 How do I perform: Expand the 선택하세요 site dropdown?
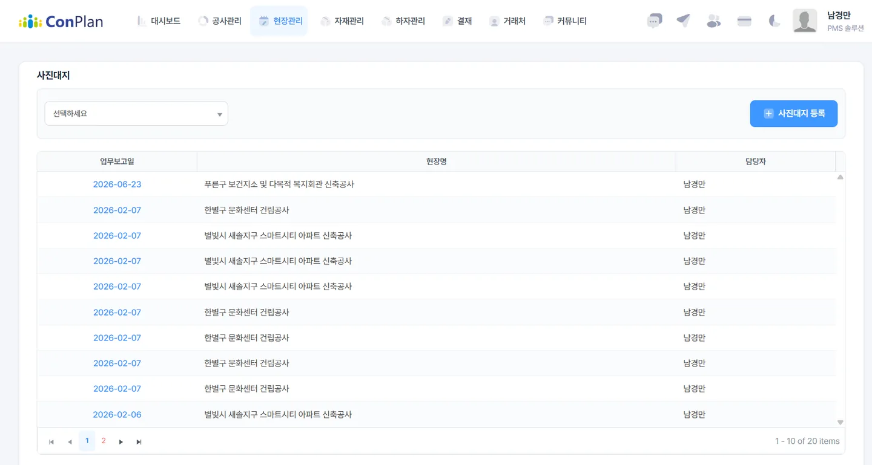tap(136, 114)
